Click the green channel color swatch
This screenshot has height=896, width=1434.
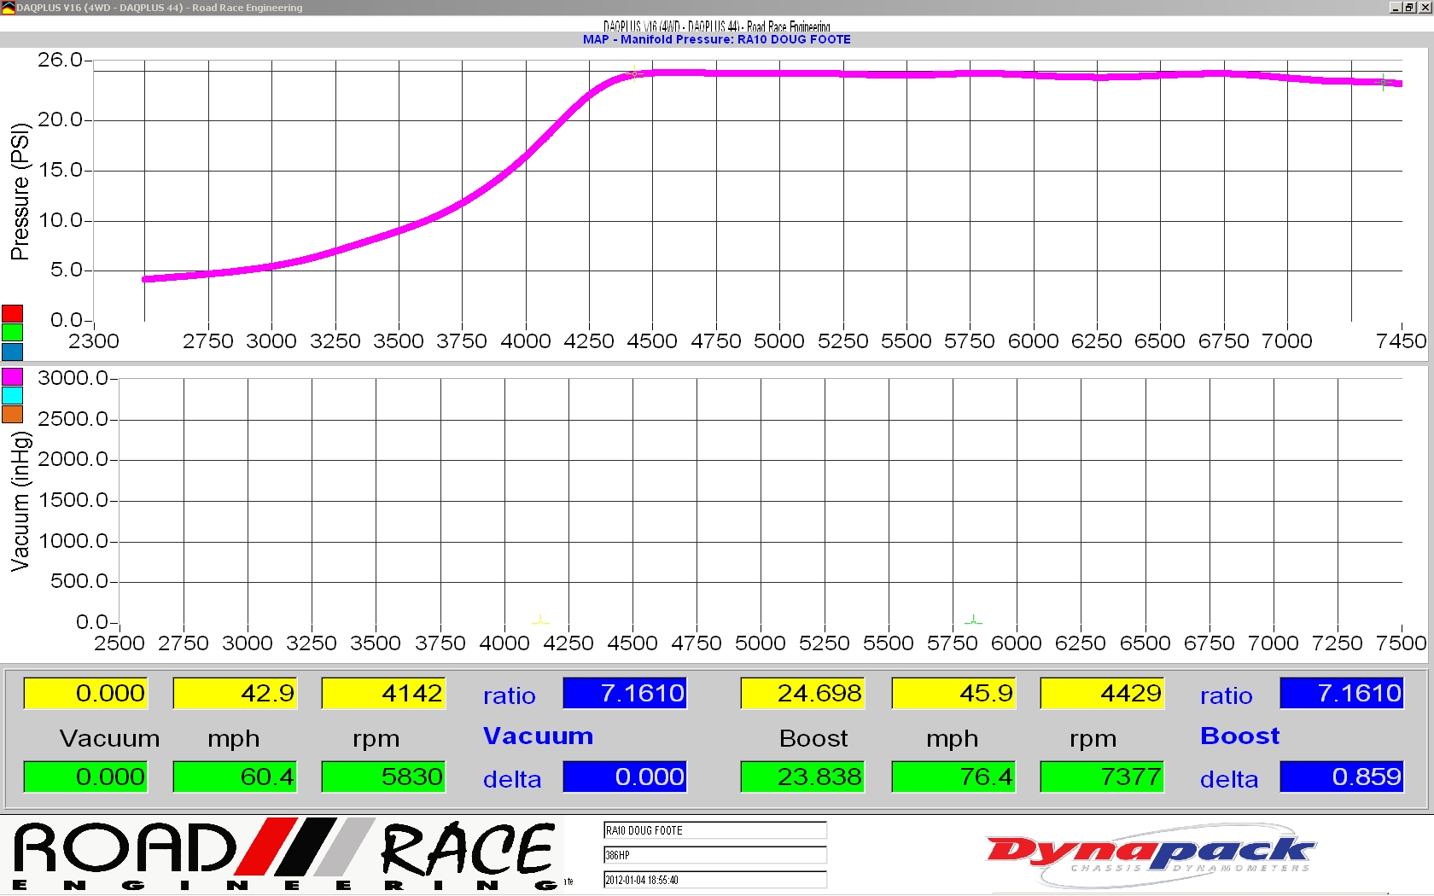point(12,332)
